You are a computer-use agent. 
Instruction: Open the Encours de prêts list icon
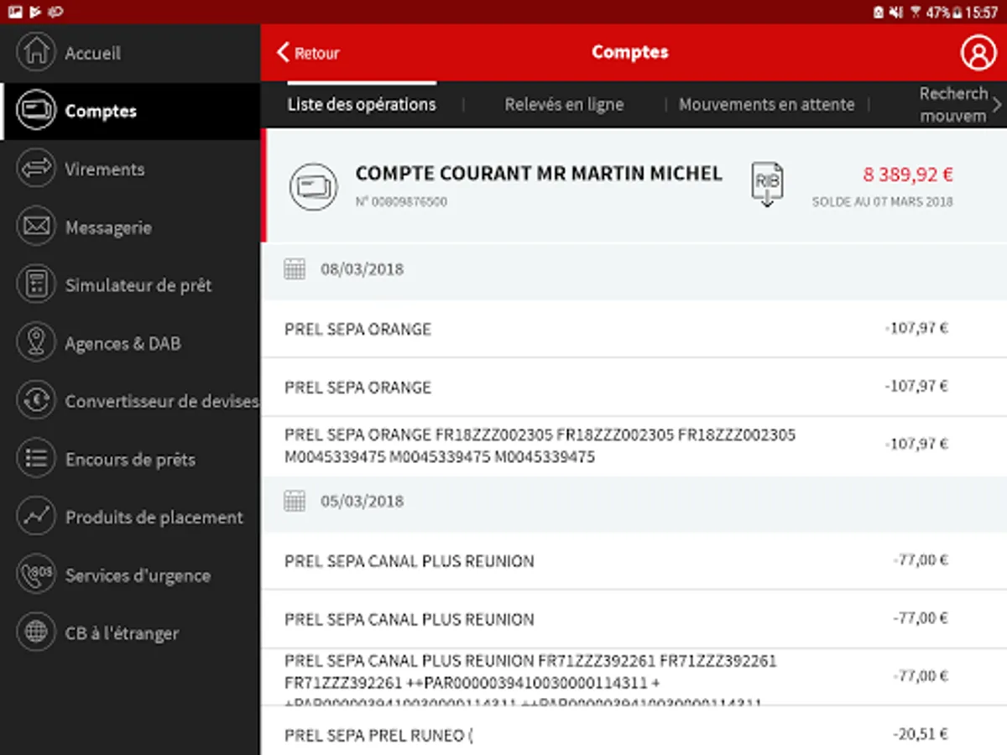[35, 459]
